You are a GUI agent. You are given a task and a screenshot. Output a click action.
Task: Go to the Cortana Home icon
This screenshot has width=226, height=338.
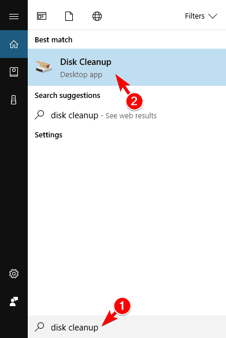pos(14,44)
